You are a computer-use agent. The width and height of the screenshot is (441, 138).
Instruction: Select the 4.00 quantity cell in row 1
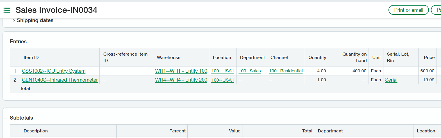(x=321, y=71)
